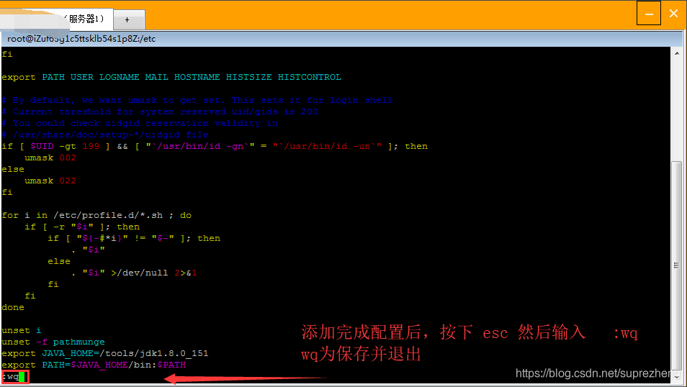Viewport: 687px width, 387px height.
Task: Click the export PATH USER LOGNAME line
Action: point(171,77)
